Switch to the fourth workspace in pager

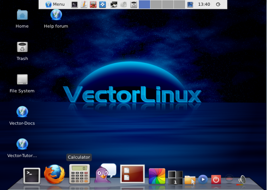pos(179,4)
